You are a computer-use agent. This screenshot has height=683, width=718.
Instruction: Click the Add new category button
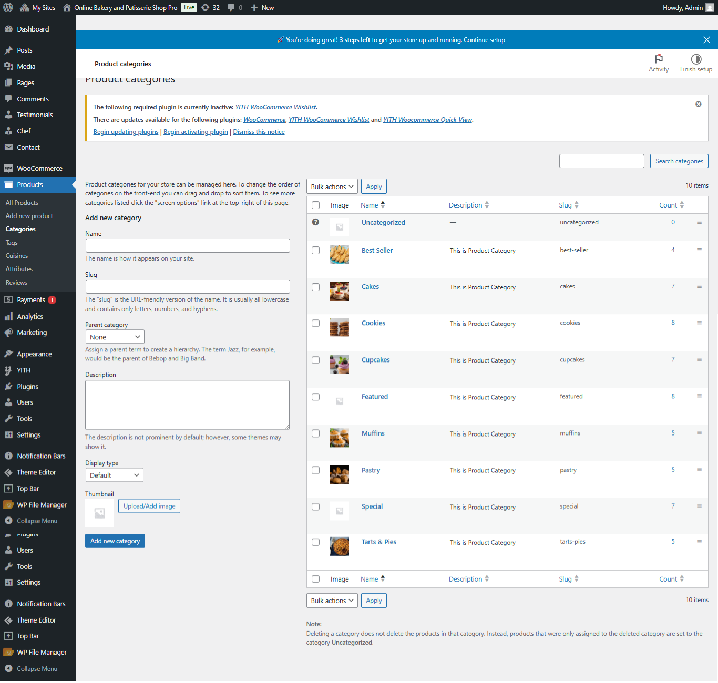115,541
